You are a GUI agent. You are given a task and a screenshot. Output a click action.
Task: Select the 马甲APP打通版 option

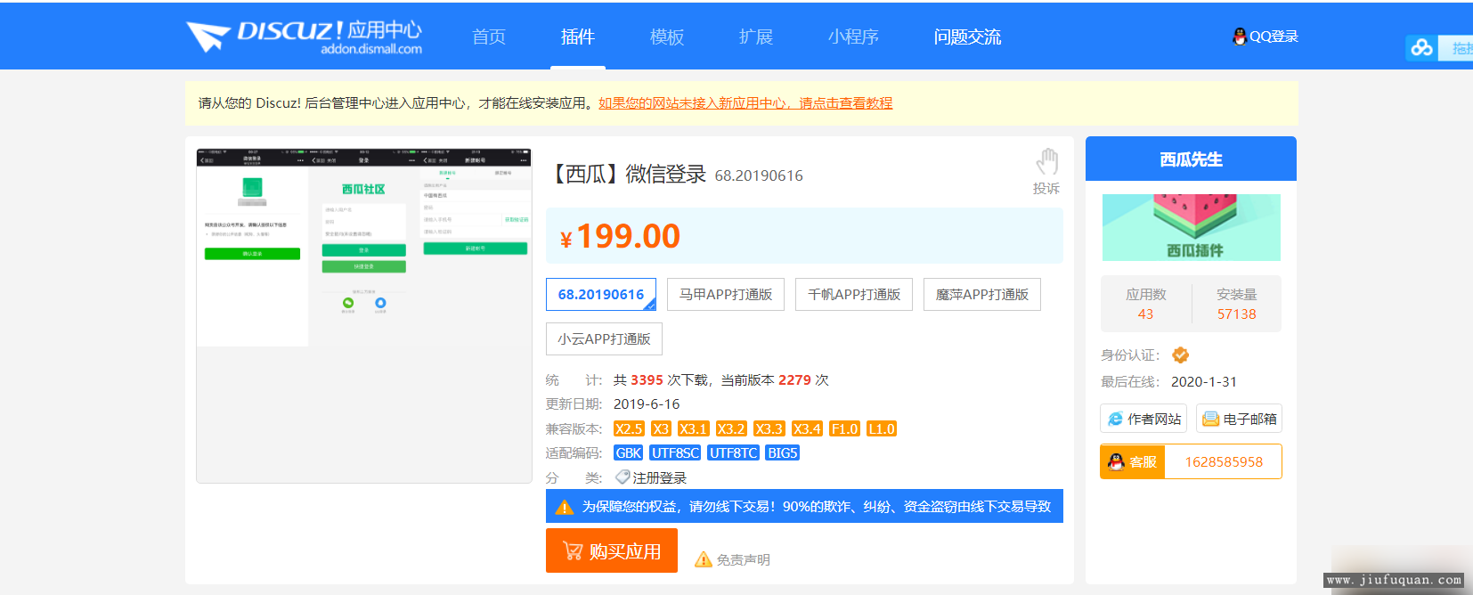726,294
